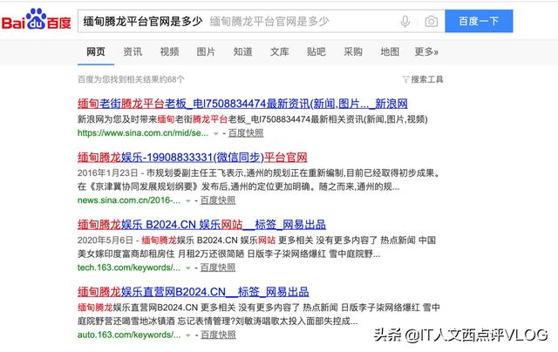Open the 缅甸老街腾龙平台老板 新浪网 result

(x=242, y=104)
